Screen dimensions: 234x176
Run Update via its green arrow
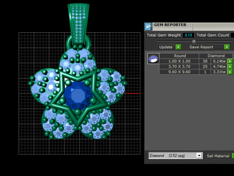[178, 47]
